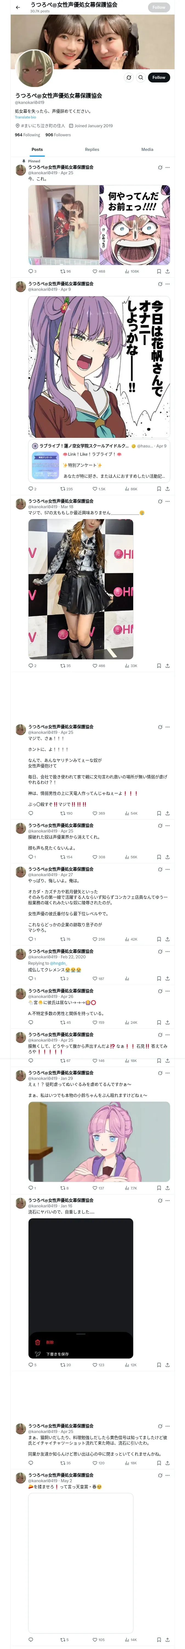
Task: Search this profile's posts via magnifier icon
Action: point(141,78)
